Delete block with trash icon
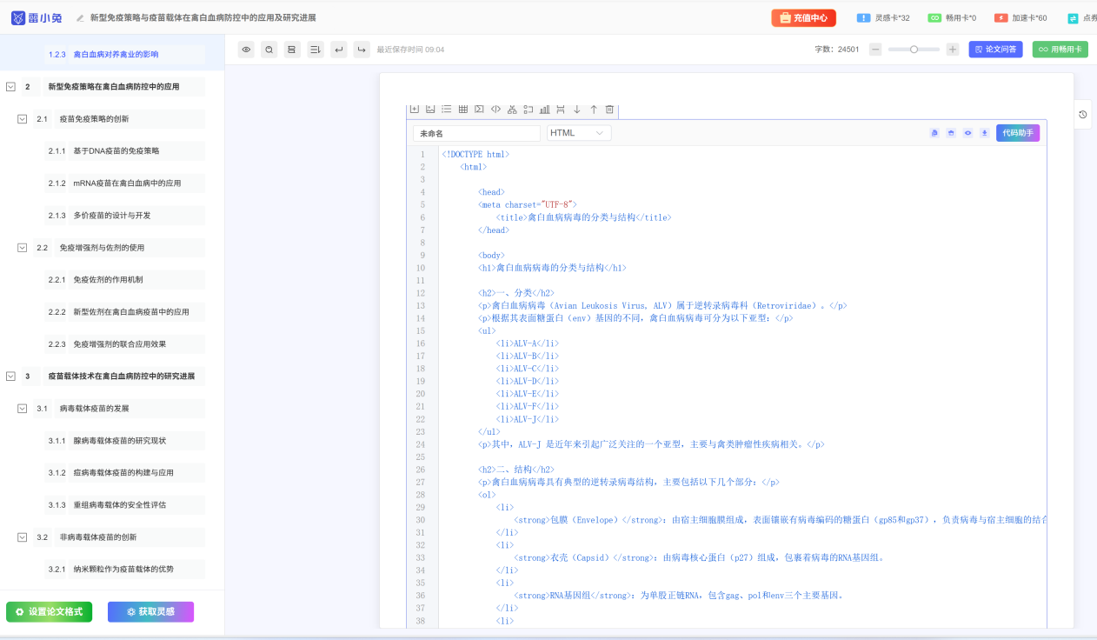The width and height of the screenshot is (1097, 640). click(609, 110)
